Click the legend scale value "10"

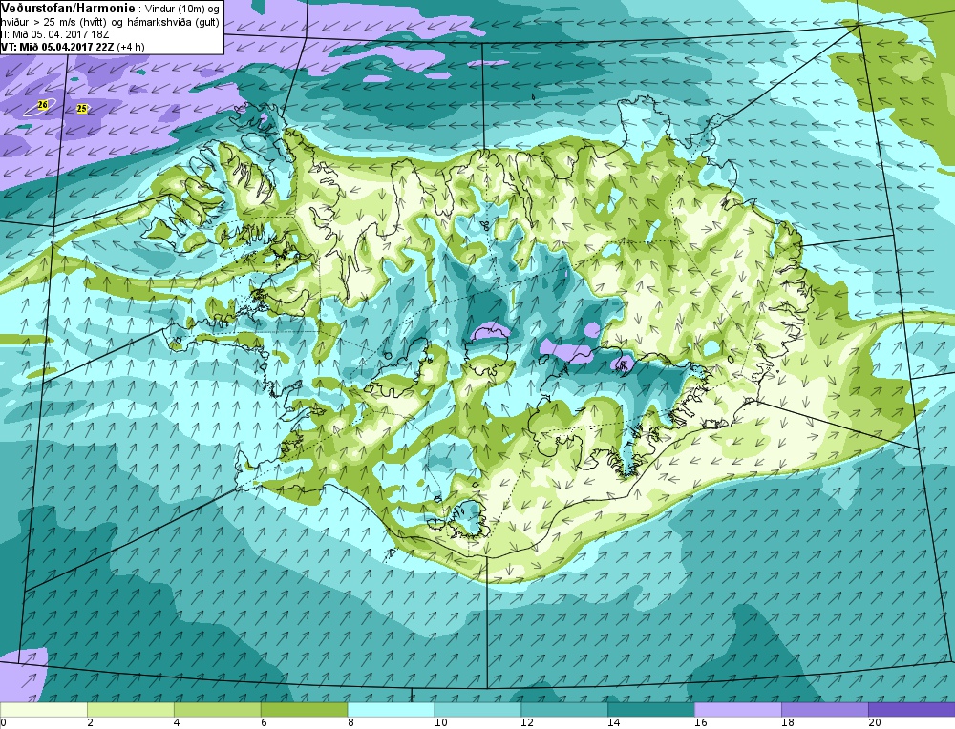pyautogui.click(x=441, y=723)
